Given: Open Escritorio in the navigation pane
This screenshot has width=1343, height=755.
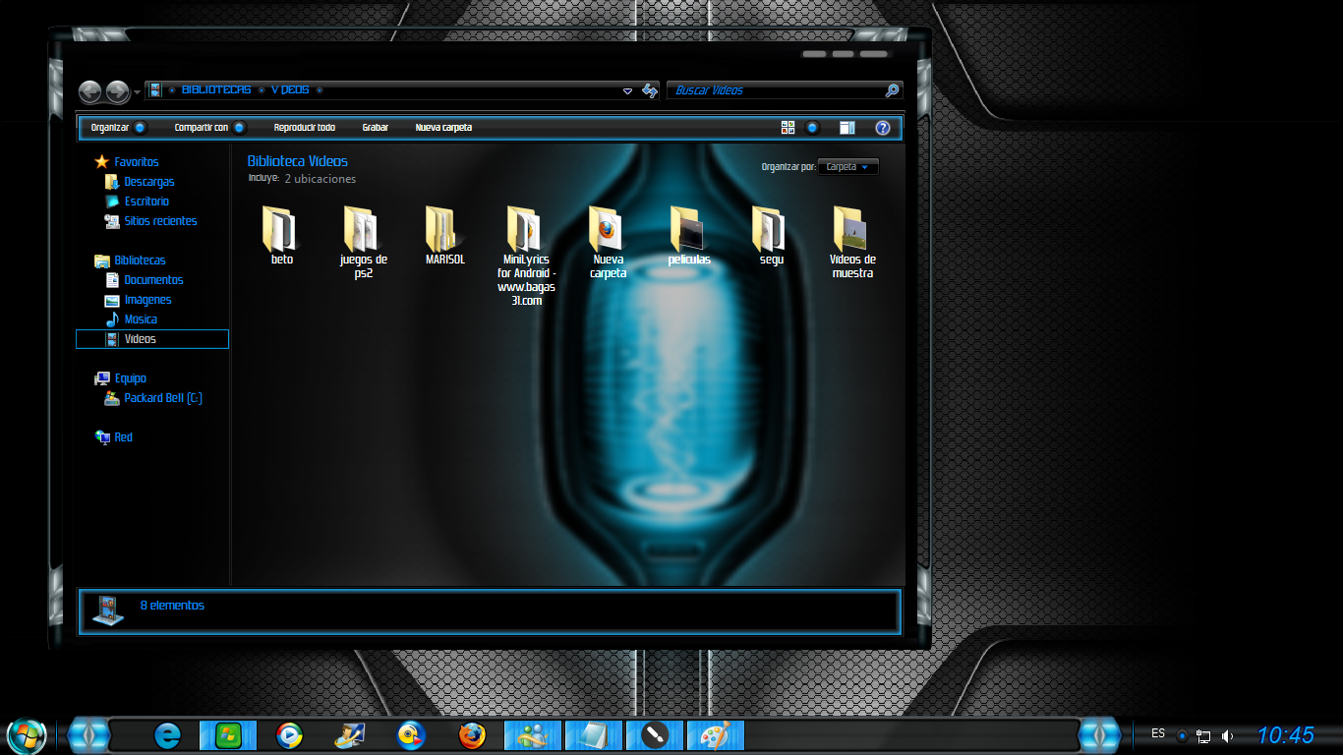Looking at the screenshot, I should (146, 202).
